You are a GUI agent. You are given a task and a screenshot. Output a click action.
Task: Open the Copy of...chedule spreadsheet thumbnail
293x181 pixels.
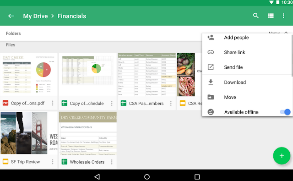pos(87,74)
